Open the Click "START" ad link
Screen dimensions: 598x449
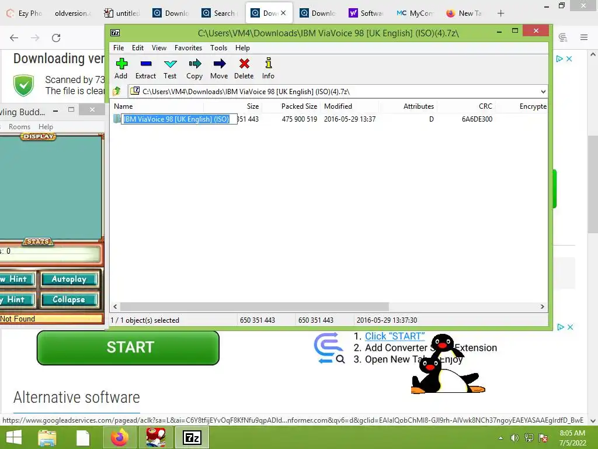point(395,336)
